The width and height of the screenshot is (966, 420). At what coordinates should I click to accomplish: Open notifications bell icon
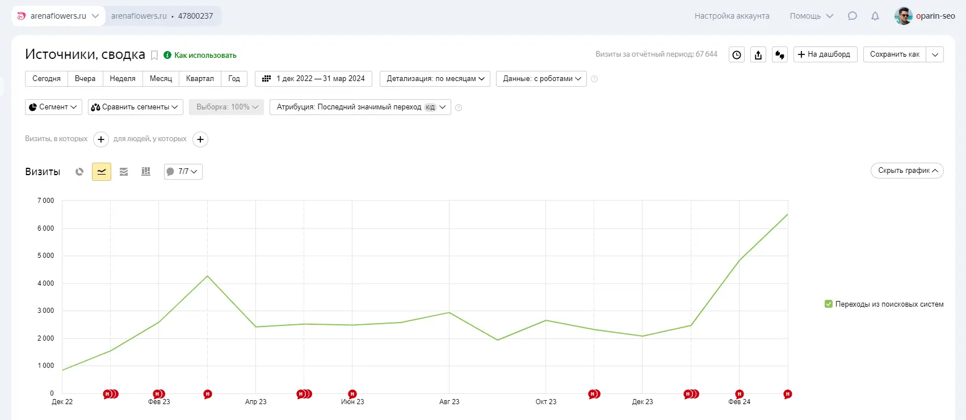pyautogui.click(x=875, y=16)
